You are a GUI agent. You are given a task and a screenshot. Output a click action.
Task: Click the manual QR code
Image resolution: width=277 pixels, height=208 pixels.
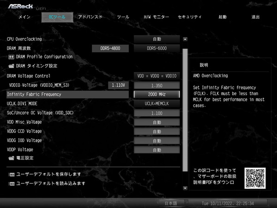click(255, 177)
